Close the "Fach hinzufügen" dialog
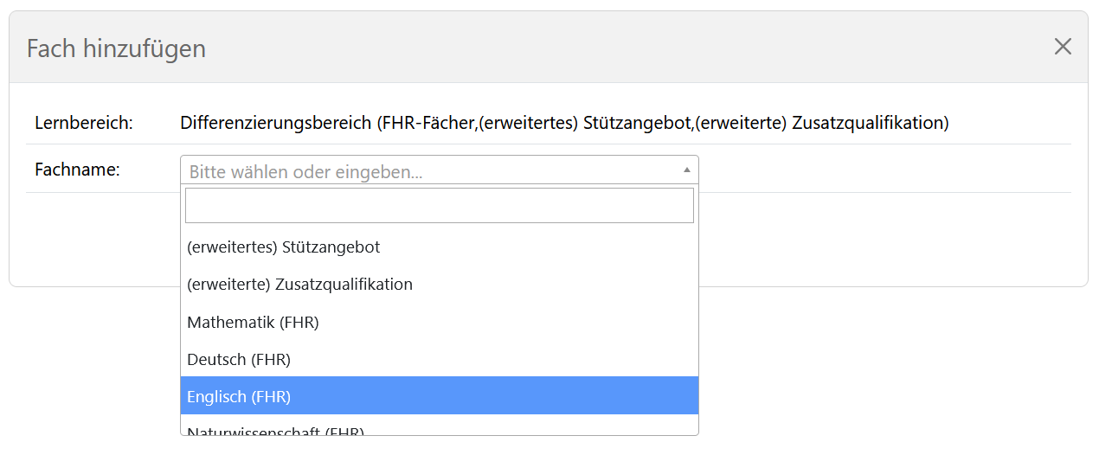Viewport: 1099px width, 455px height. (1063, 47)
